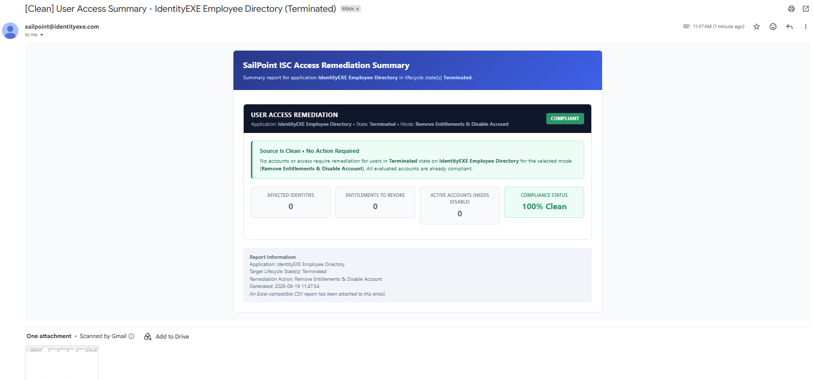Open the CSV attachment thumbnail

click(62, 363)
